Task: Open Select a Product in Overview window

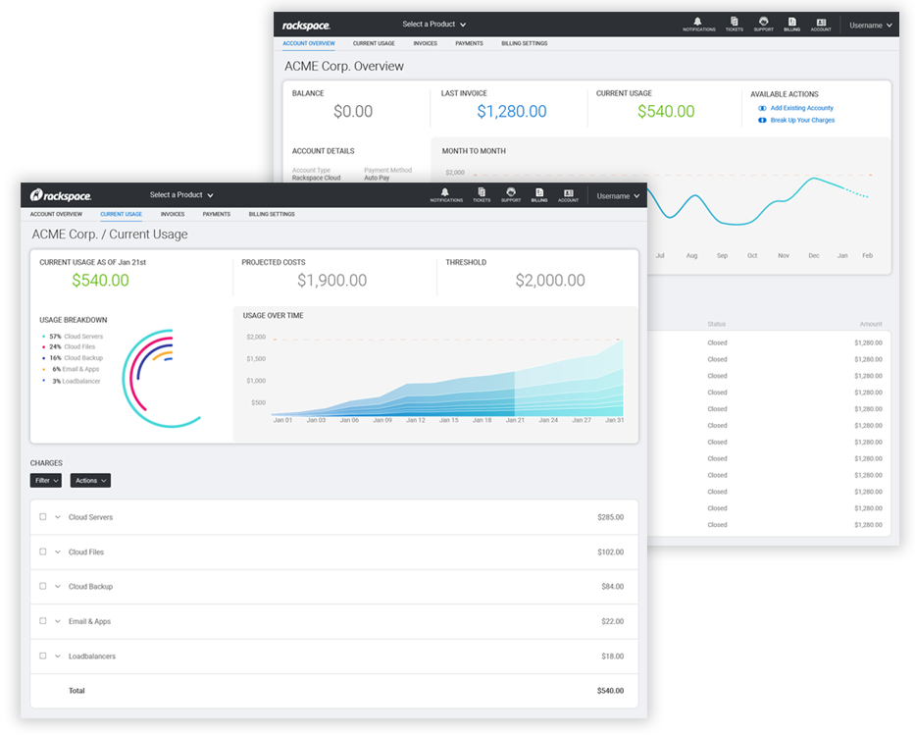Action: coord(434,25)
